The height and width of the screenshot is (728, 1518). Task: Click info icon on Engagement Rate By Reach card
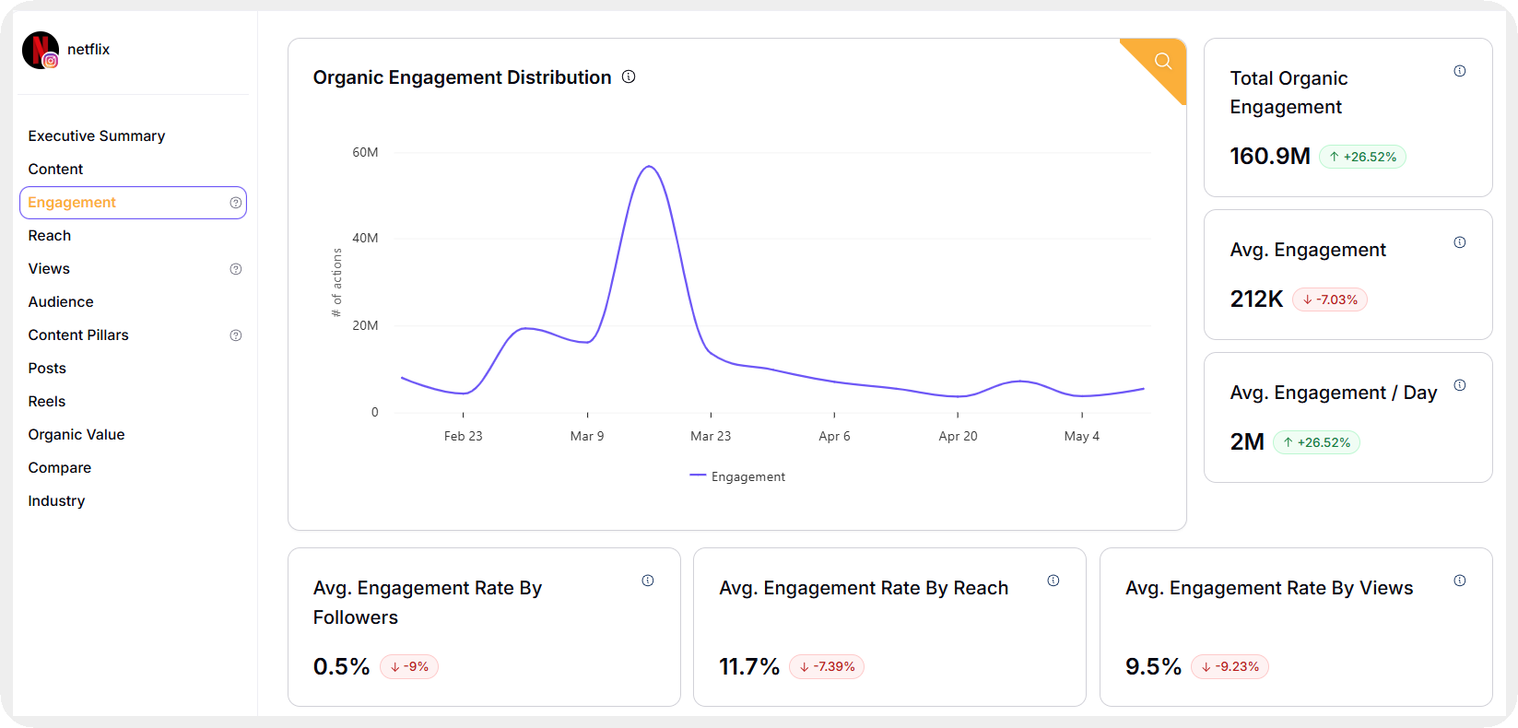tap(1053, 581)
